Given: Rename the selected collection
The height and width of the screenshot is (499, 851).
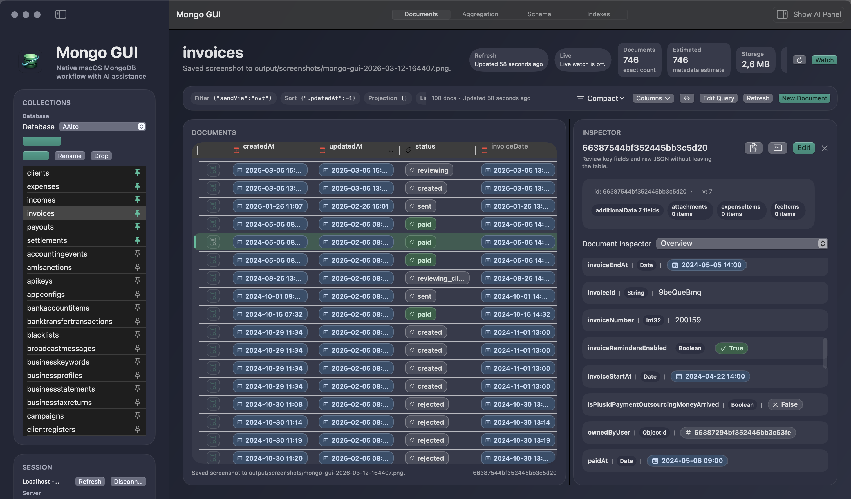Looking at the screenshot, I should pyautogui.click(x=70, y=156).
